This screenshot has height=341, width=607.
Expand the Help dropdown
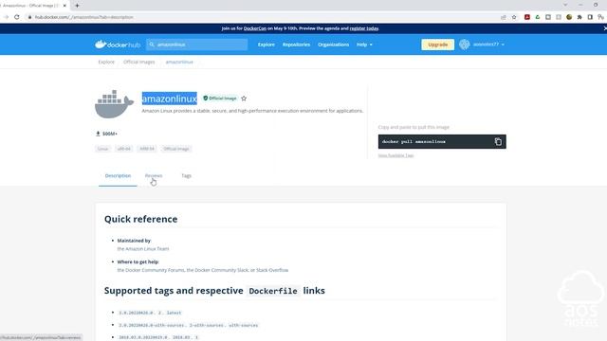(x=364, y=45)
